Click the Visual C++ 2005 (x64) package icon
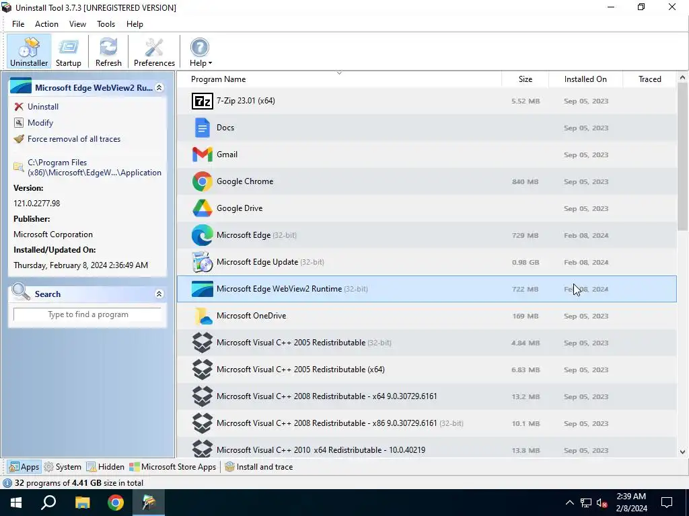The height and width of the screenshot is (516, 689). (202, 370)
